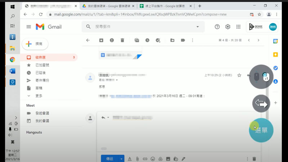288x162 pixels.
Task: Report this message as spam
Action: 112,40
